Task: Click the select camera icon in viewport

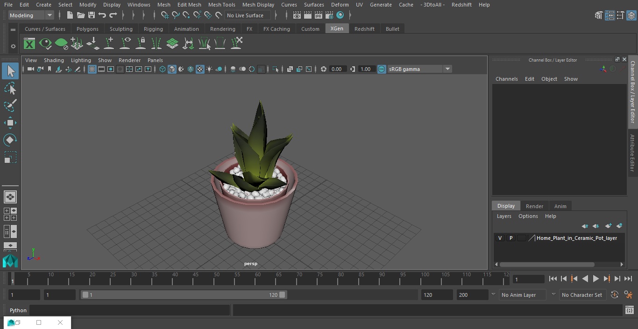Action: pyautogui.click(x=30, y=69)
